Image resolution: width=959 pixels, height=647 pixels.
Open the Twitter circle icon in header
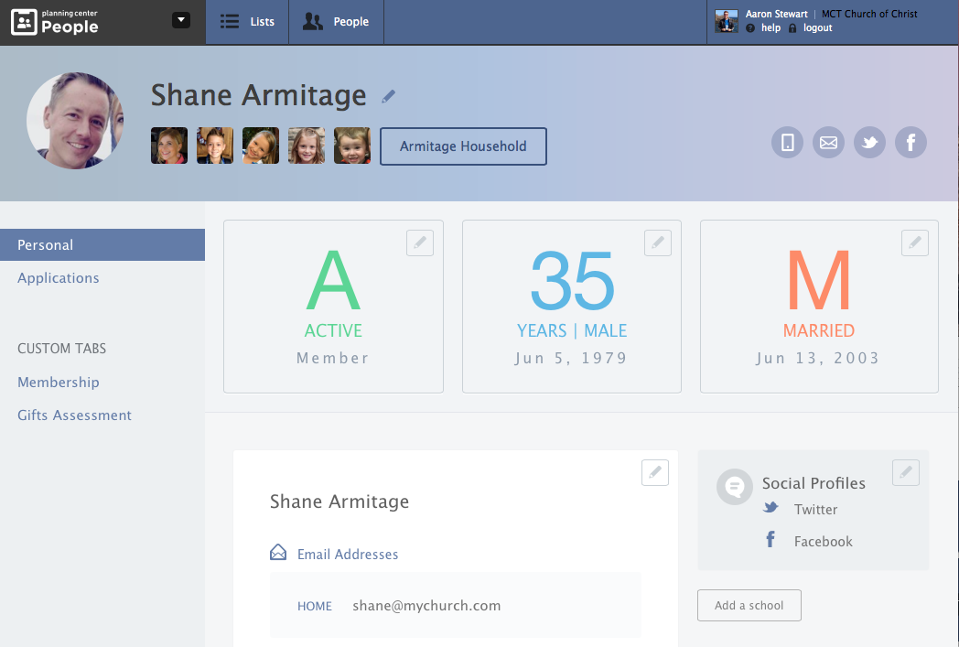point(869,143)
